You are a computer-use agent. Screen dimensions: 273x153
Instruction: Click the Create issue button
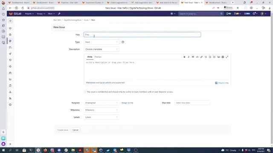[63, 130]
